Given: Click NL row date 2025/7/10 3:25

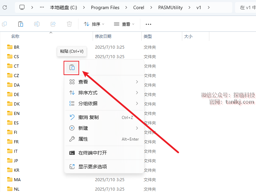Looking at the screenshot, I should 110,189.
